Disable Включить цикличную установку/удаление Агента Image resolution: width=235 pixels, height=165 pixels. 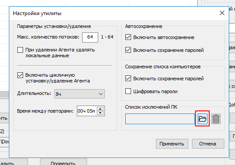[x=20, y=75]
